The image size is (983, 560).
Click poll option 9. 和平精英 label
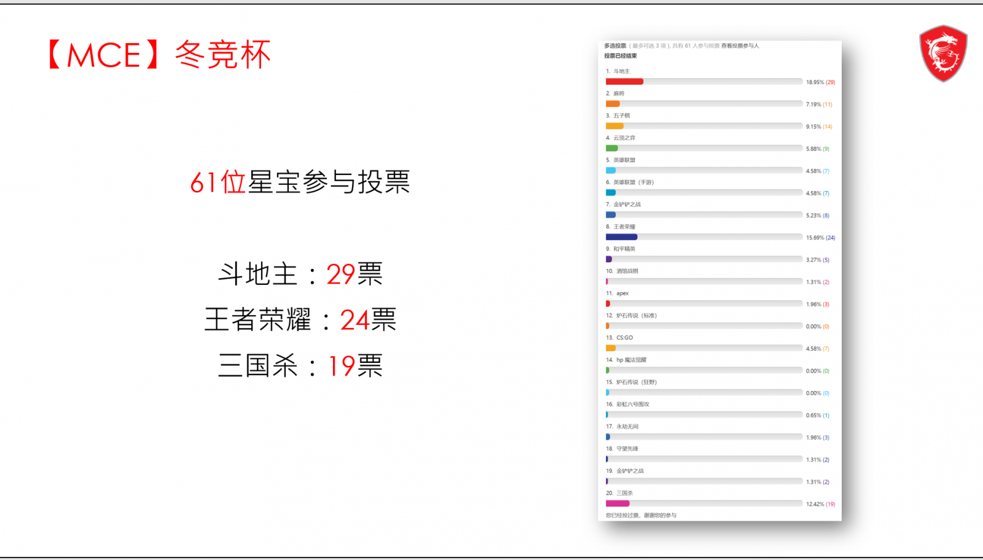coord(621,249)
